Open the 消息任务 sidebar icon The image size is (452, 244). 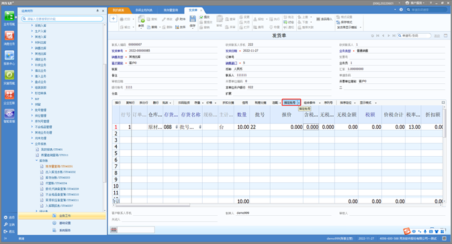(x=9, y=36)
